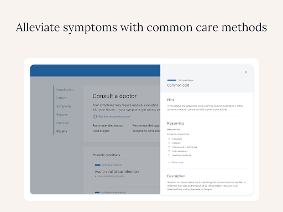Close the Common cold details panel

coord(246,72)
